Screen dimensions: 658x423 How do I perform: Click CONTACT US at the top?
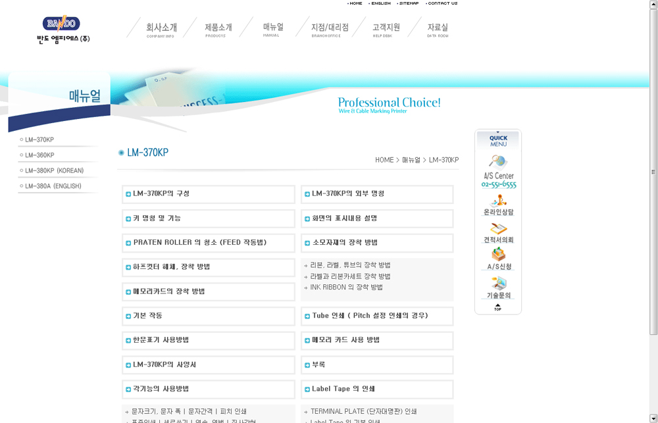(x=442, y=3)
